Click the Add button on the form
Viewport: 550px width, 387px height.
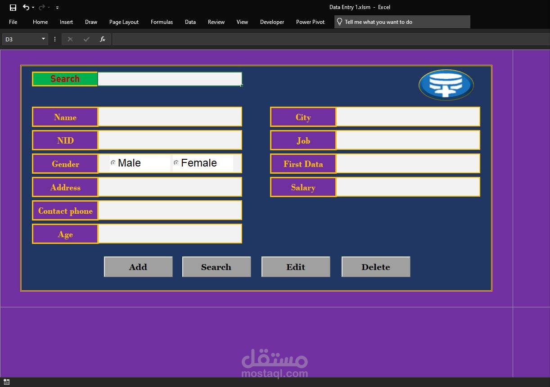click(x=138, y=266)
